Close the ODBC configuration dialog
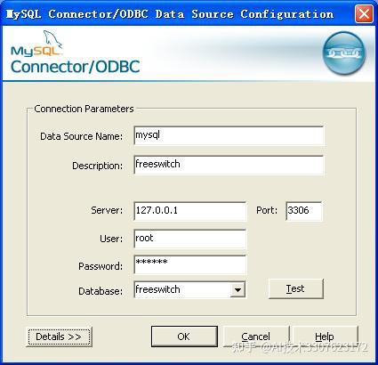The image size is (378, 365). point(364,13)
